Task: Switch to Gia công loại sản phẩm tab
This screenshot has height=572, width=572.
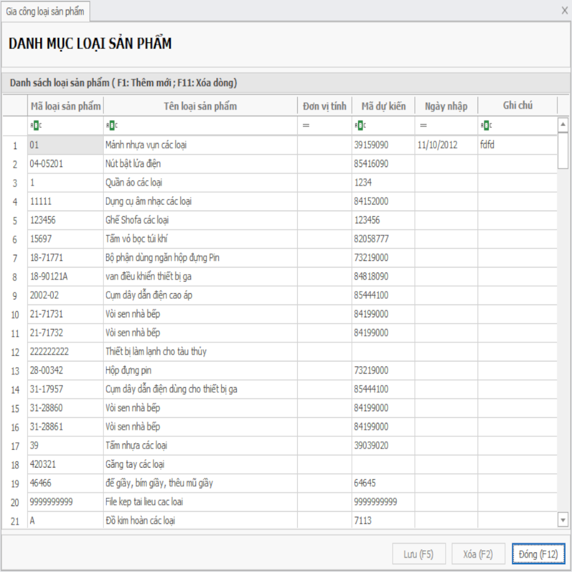Action: (45, 11)
